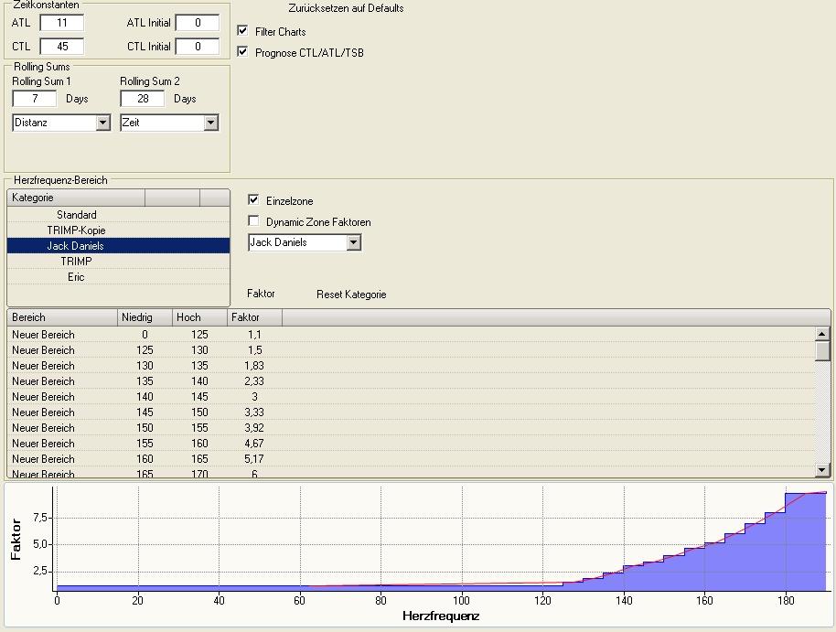
Task: Select the zone row with factor 1,83
Action: tap(411, 366)
